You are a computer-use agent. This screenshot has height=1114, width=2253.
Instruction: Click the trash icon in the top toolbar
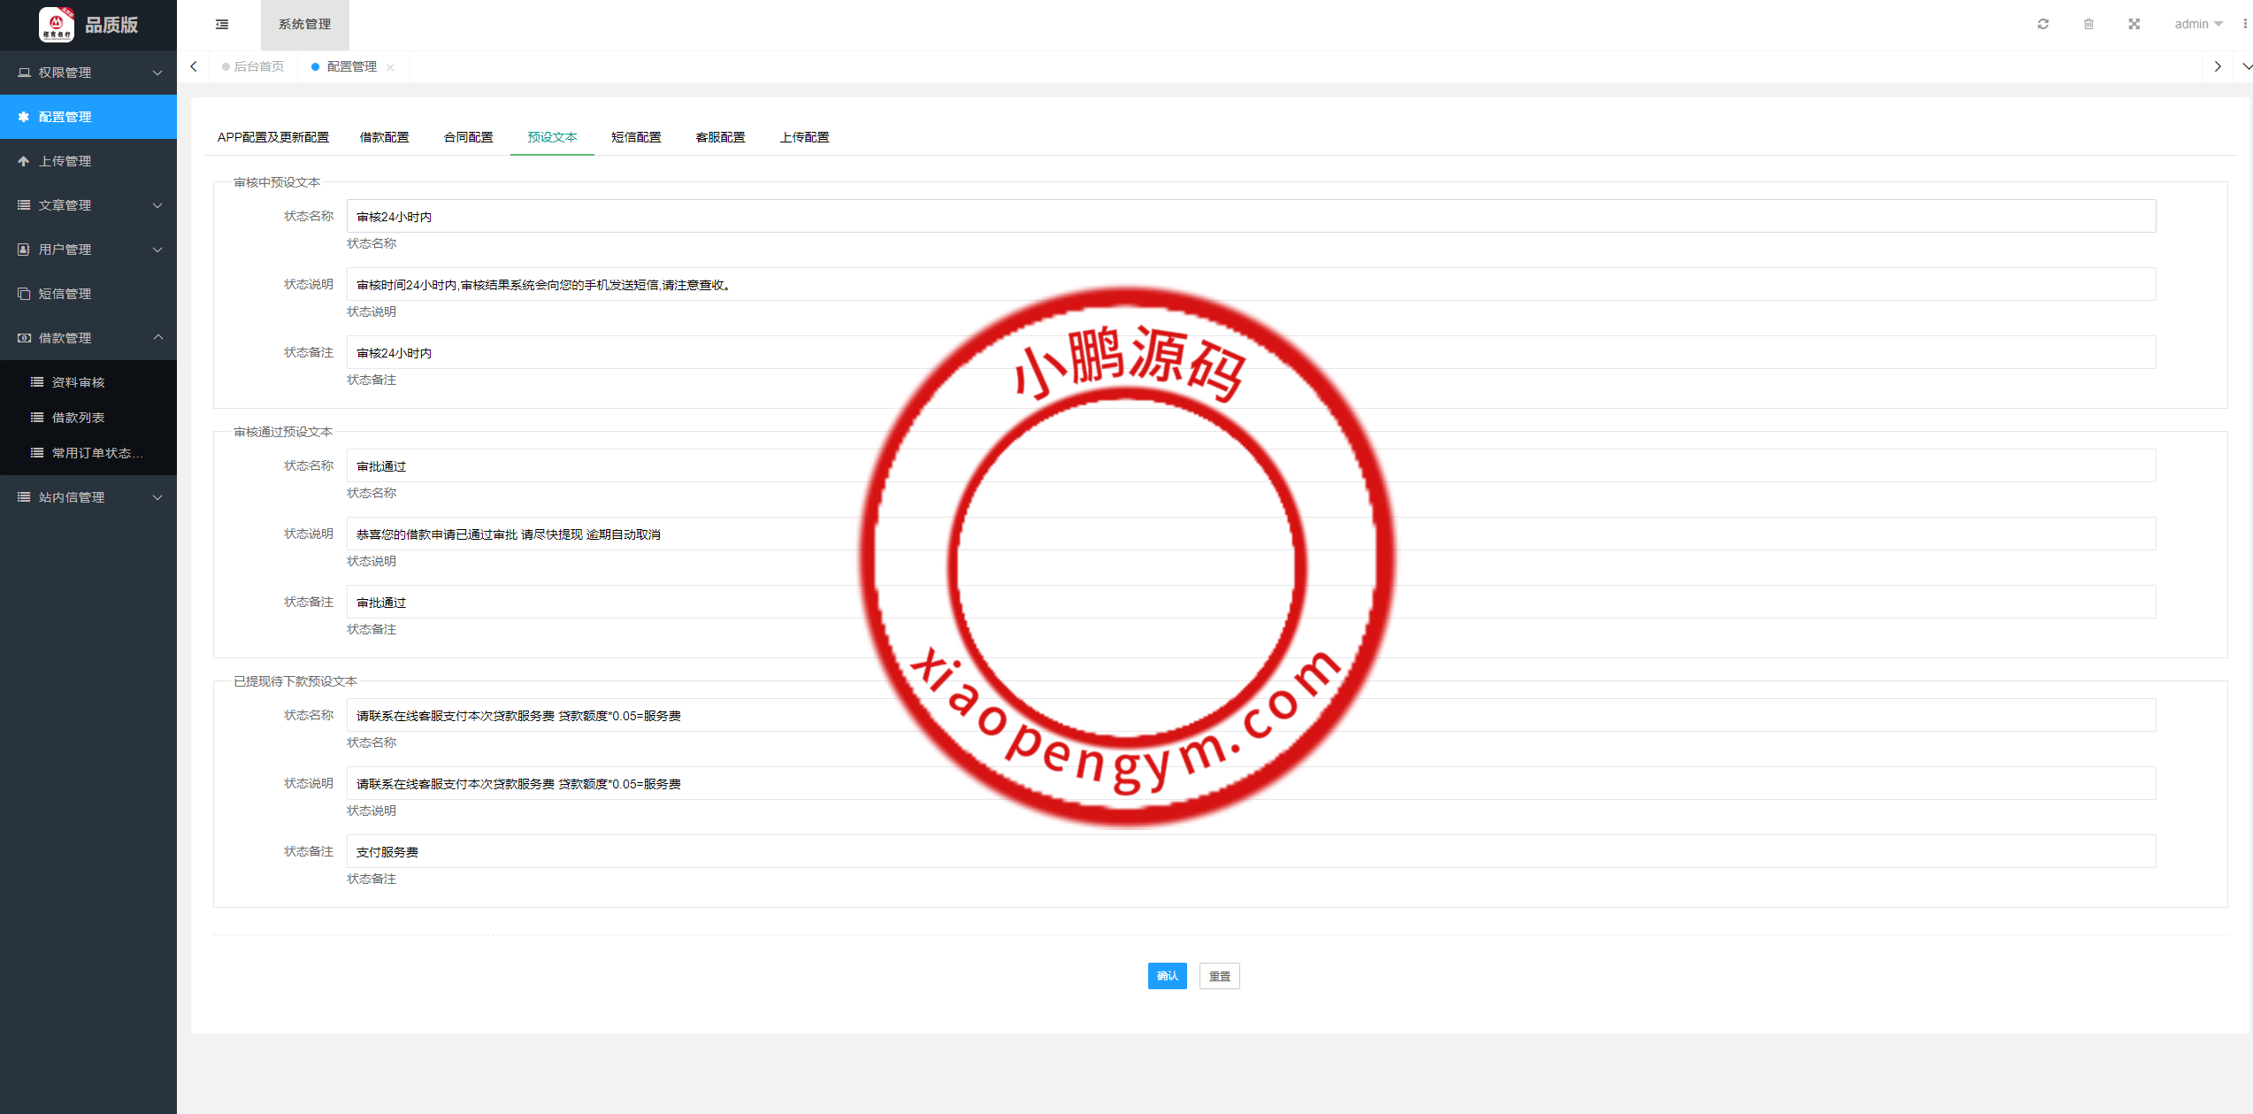tap(2088, 24)
